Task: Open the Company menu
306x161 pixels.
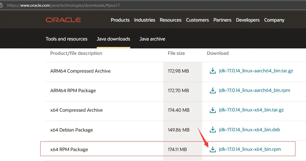Action: pyautogui.click(x=274, y=20)
